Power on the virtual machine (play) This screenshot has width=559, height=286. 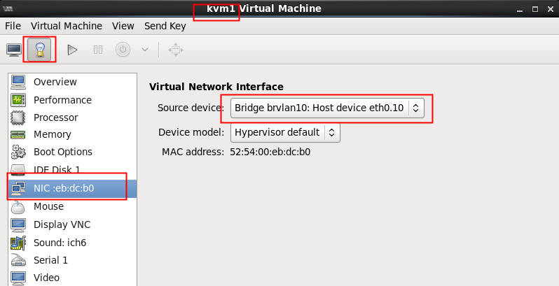click(x=72, y=50)
